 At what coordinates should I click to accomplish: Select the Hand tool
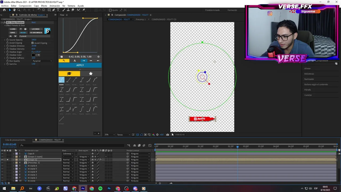[x=14, y=10]
